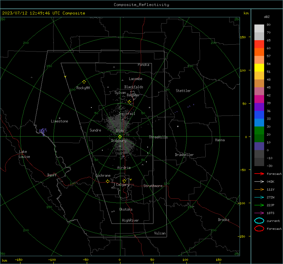Screen dimensions: 283x264
Task: Click the HighRiver label
Action: 130,220
